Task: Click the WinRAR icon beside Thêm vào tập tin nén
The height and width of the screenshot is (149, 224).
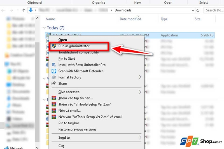Action: click(x=54, y=98)
